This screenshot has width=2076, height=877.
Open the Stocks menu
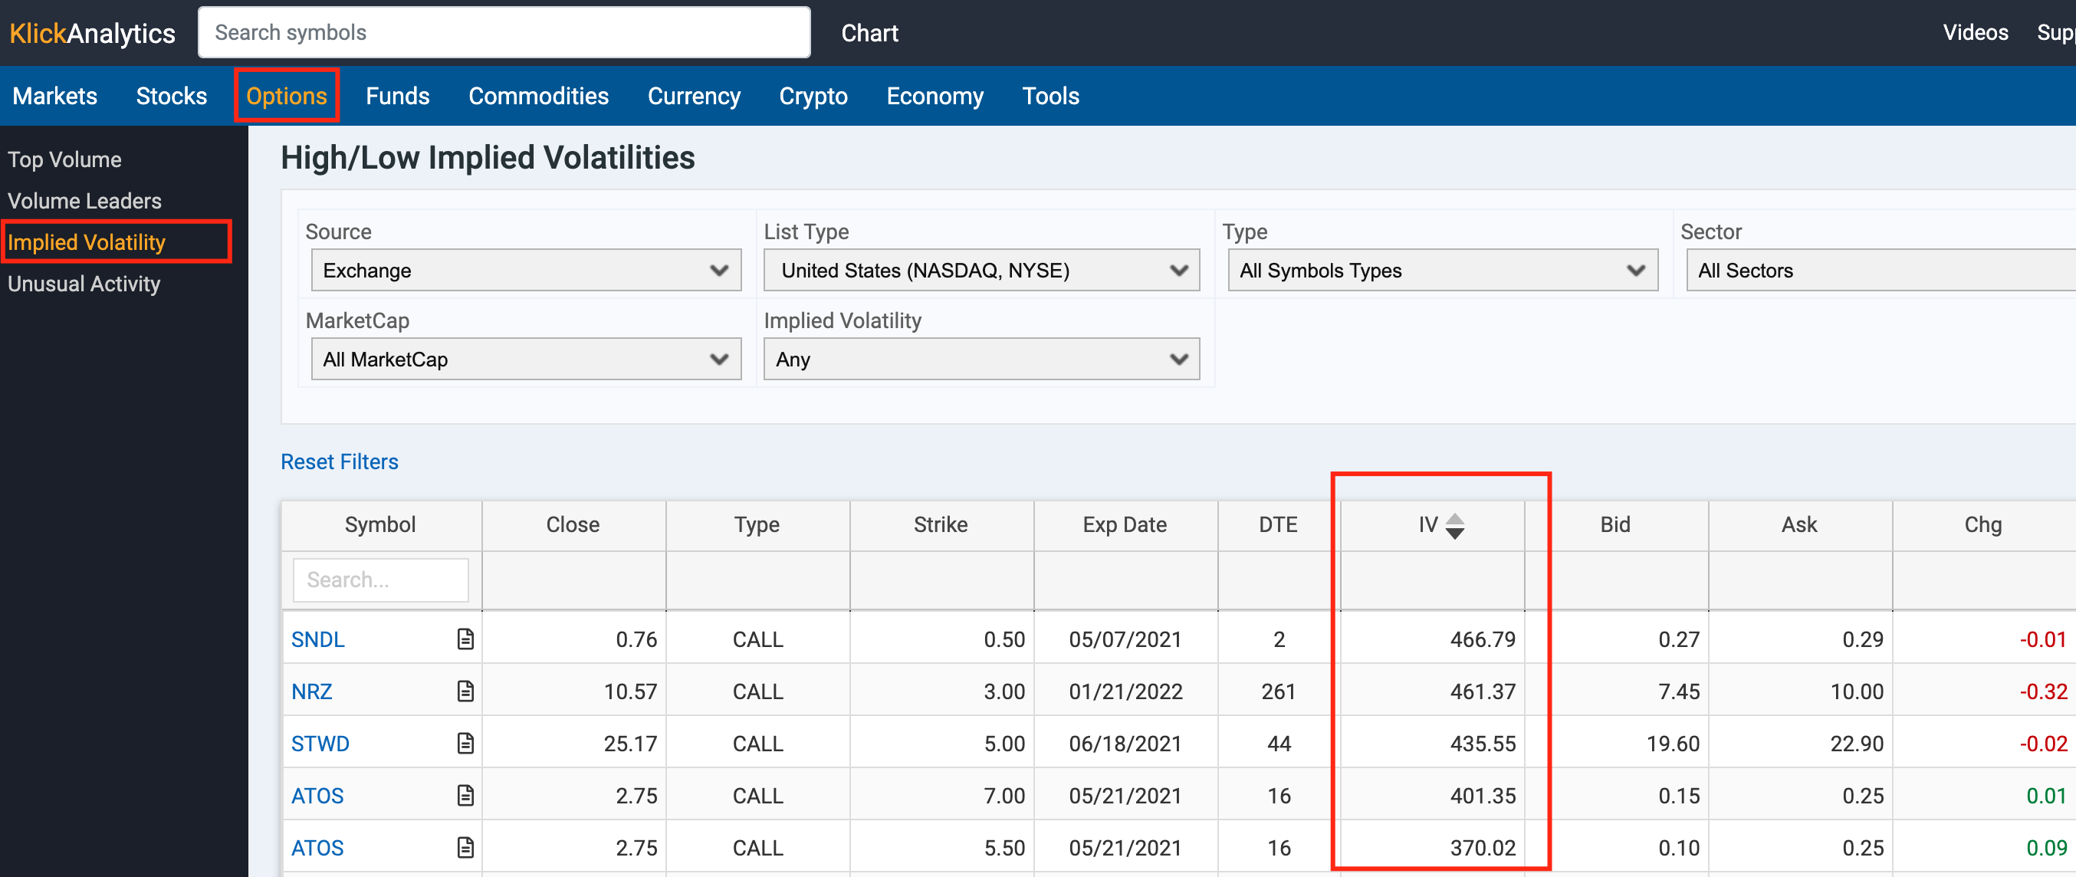172,96
